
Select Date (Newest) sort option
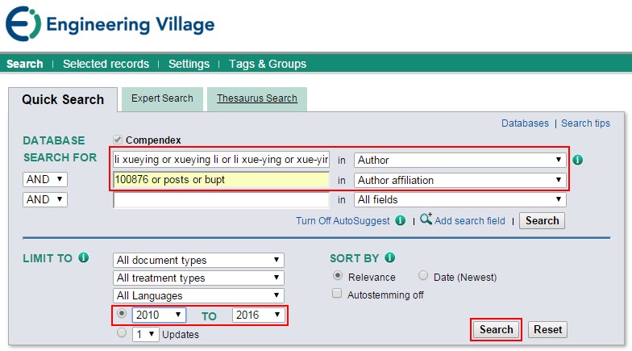[x=423, y=276]
